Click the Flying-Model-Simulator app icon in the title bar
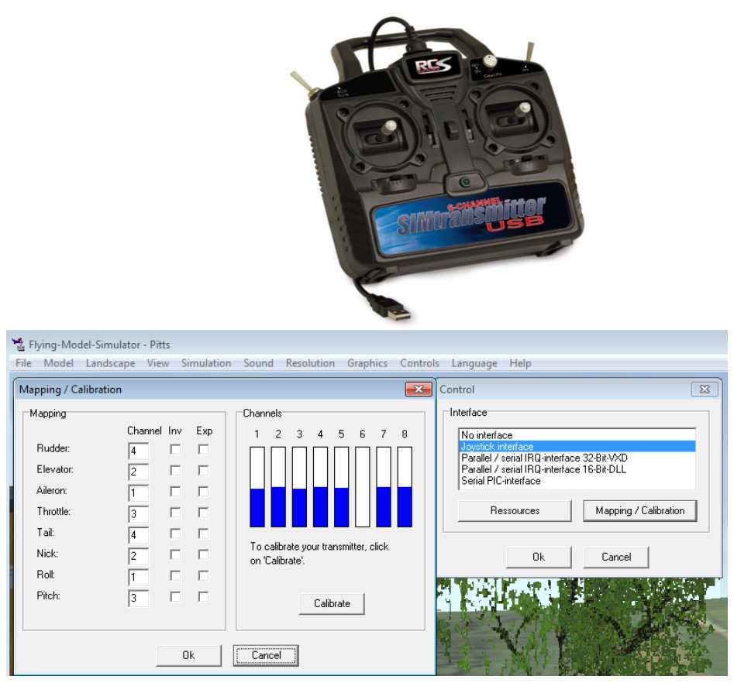The image size is (734, 683). 19,345
